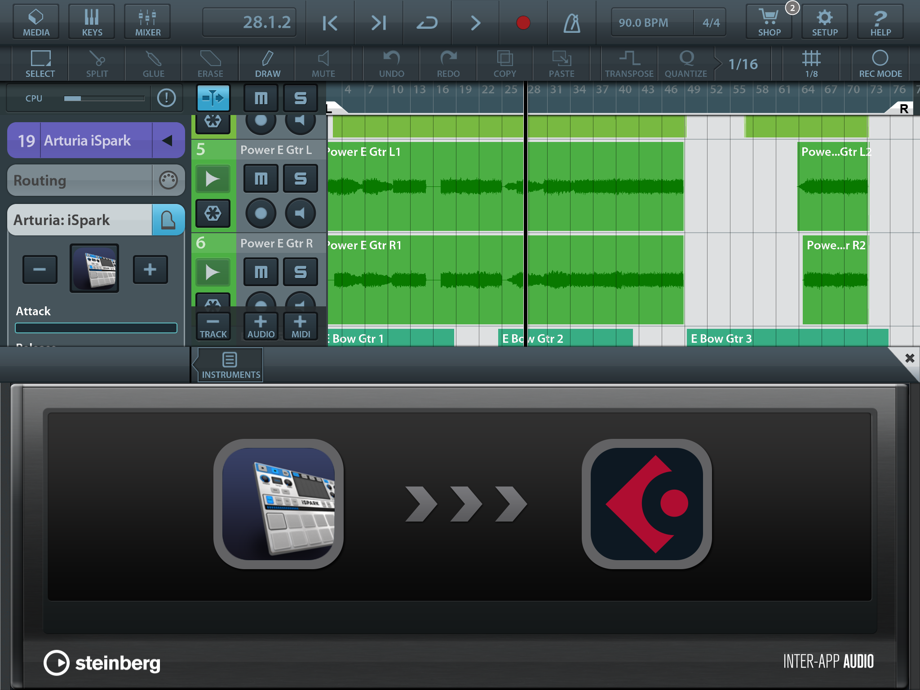This screenshot has width=920, height=690.
Task: Click the REDO arrow
Action: 448,64
